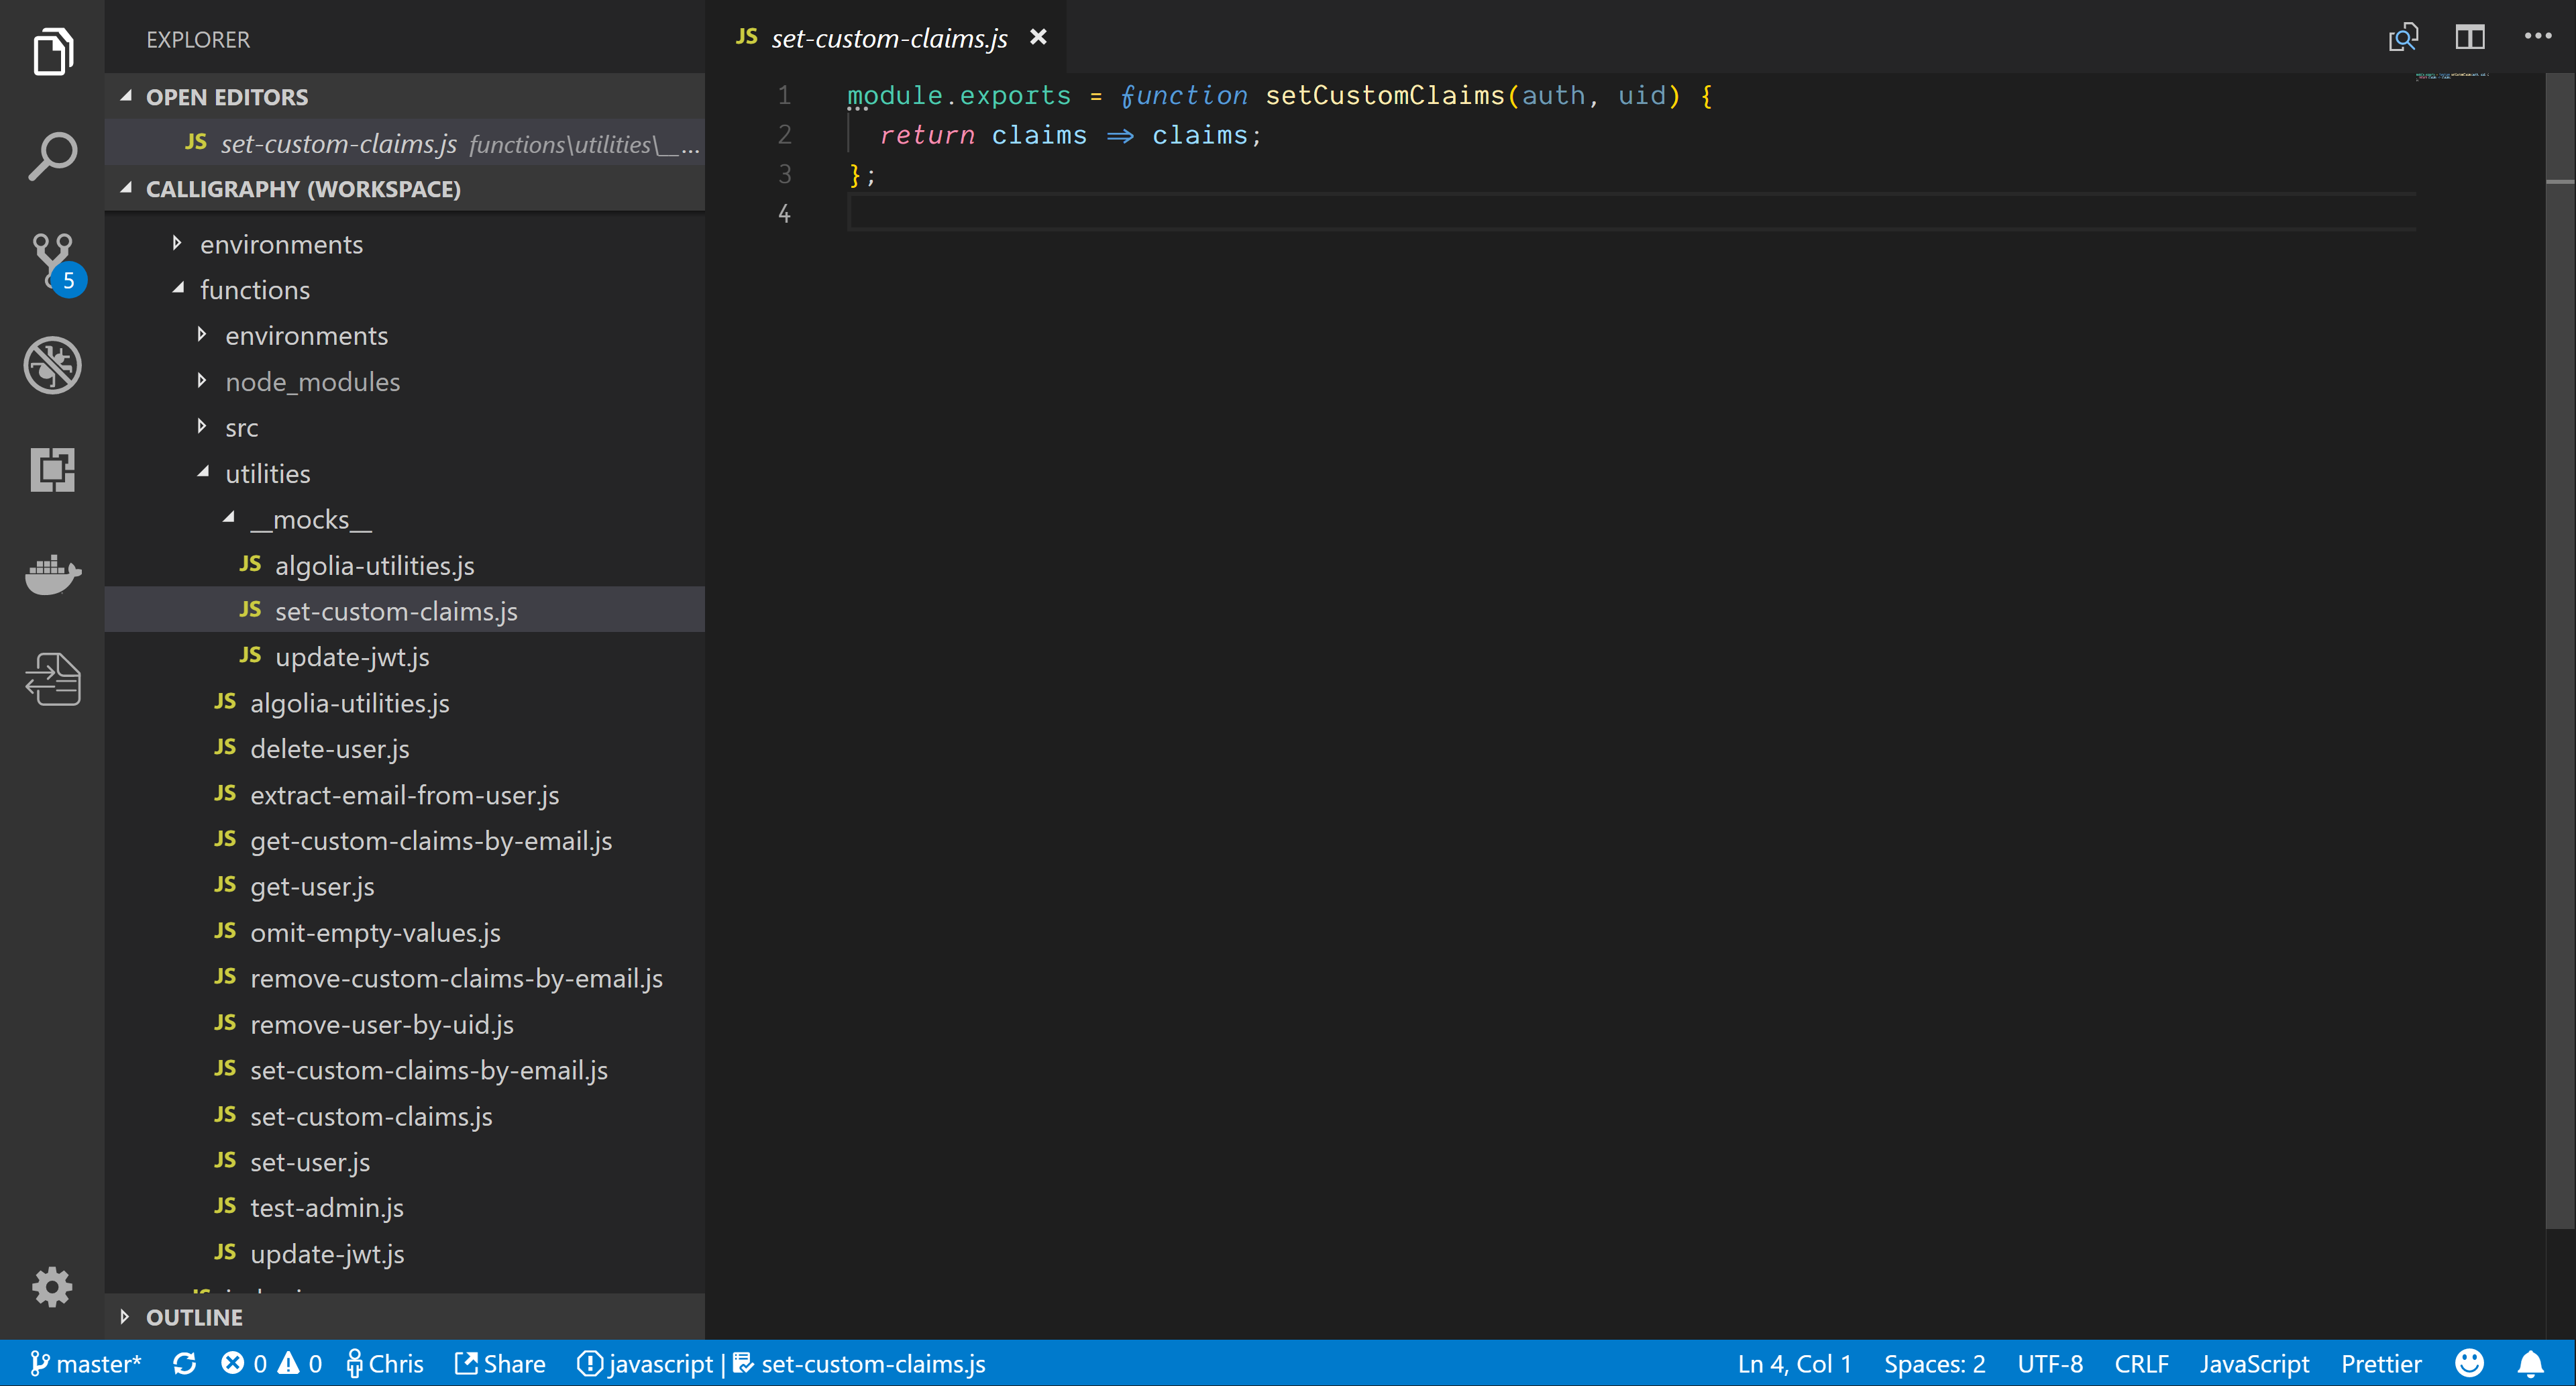Open extract-email-from-user.js file
Viewport: 2576px width, 1386px height.
[404, 795]
